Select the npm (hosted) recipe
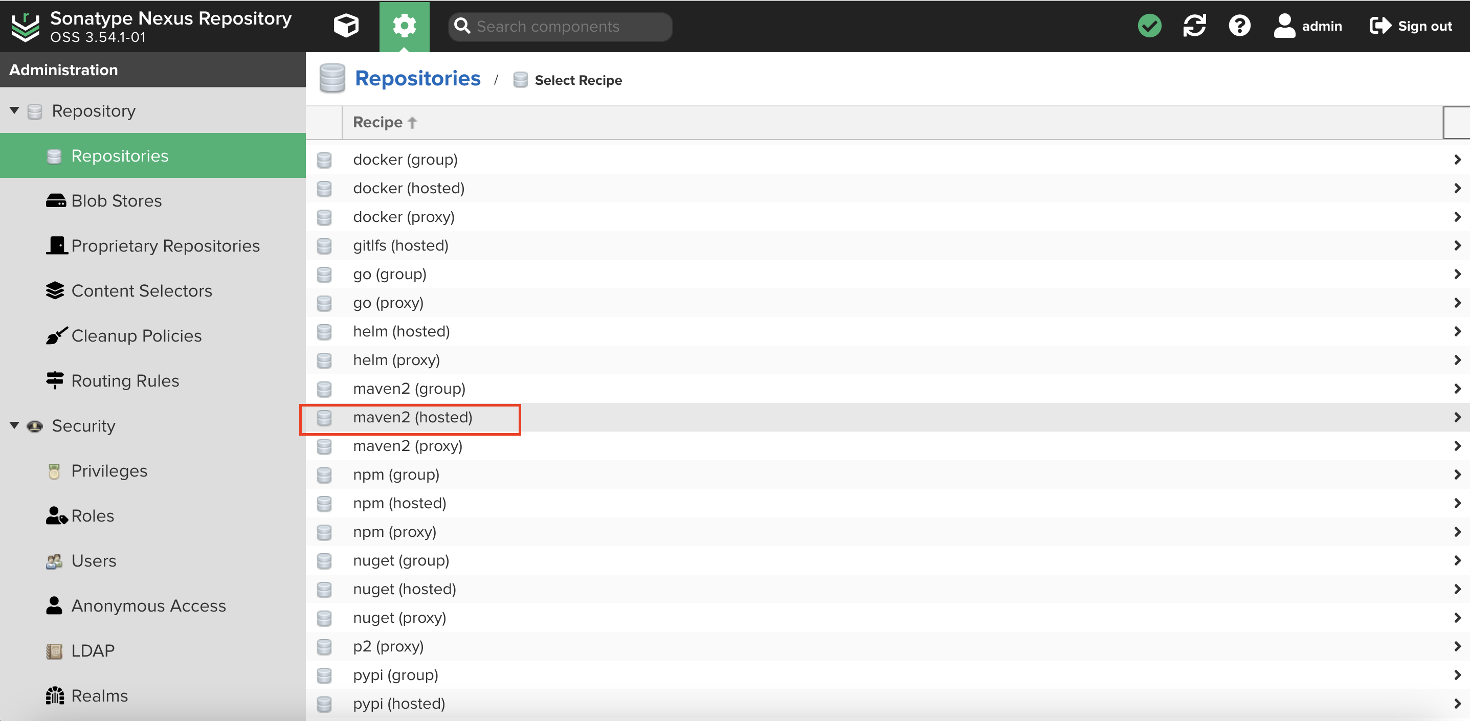1470x721 pixels. [x=888, y=503]
